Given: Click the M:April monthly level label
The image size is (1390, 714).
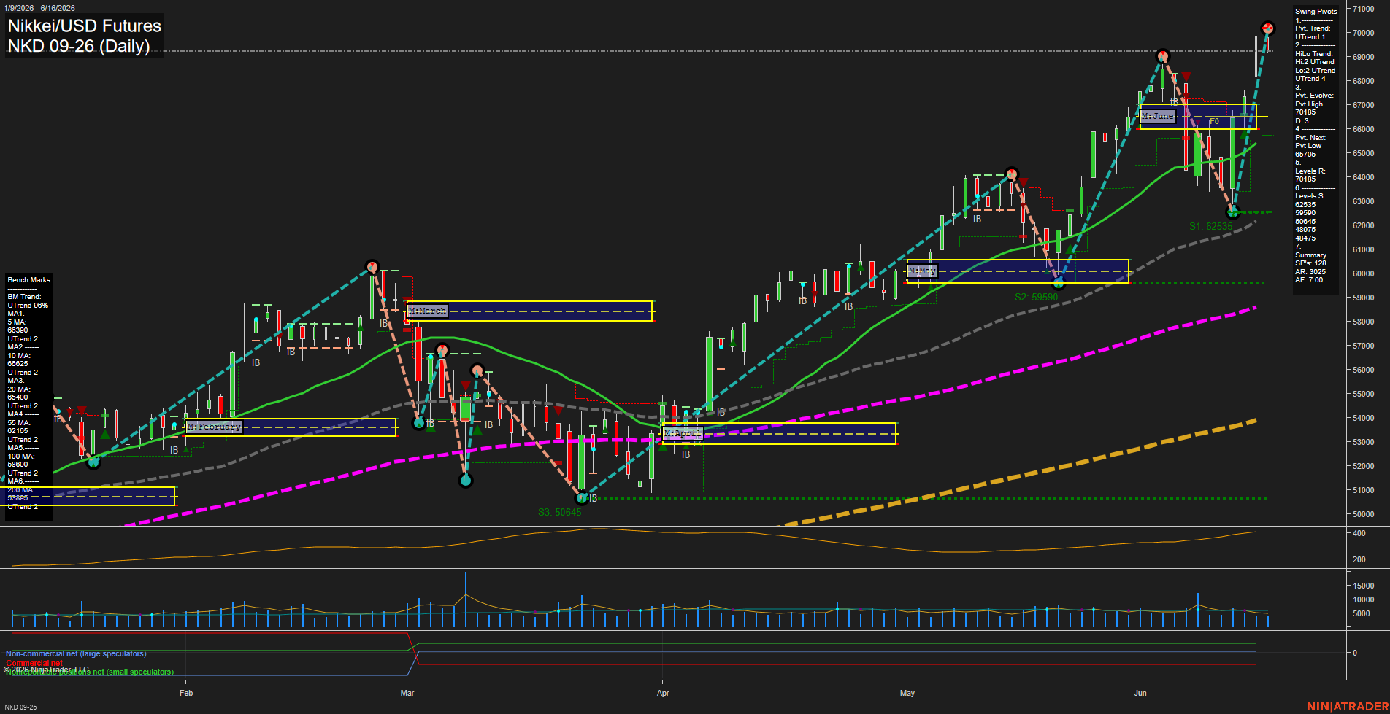Looking at the screenshot, I should [683, 433].
